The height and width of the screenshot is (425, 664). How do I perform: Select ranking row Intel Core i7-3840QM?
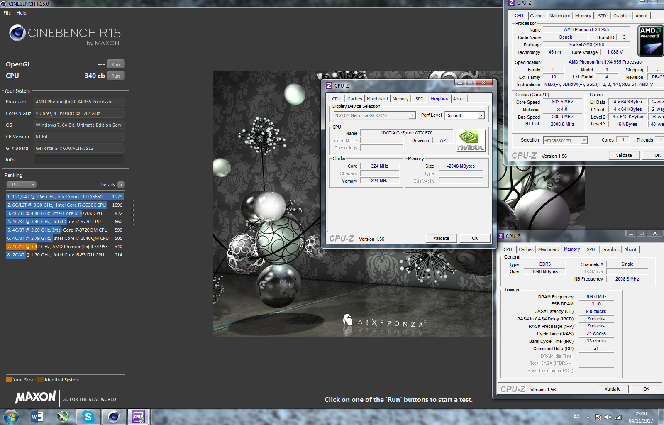pyautogui.click(x=65, y=238)
